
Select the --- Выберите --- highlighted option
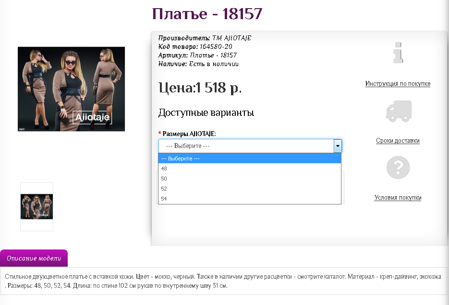[x=250, y=158]
